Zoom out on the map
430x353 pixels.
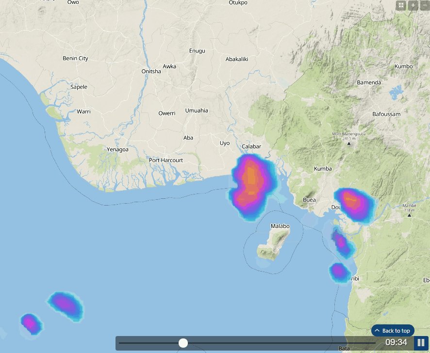425,5
